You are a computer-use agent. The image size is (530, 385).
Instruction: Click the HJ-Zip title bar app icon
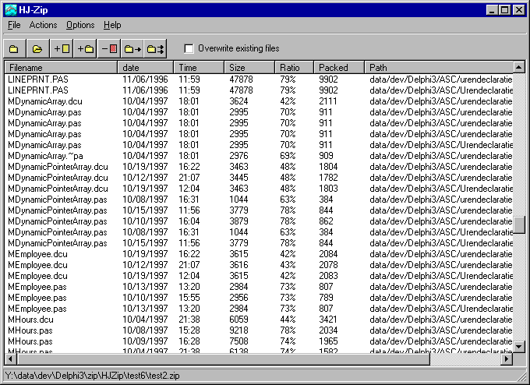click(10, 10)
